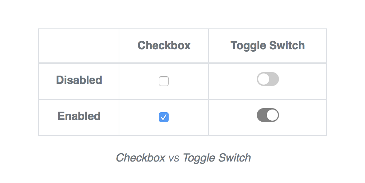The width and height of the screenshot is (365, 183).
Task: Select the "Checkbox" column header
Action: [164, 45]
